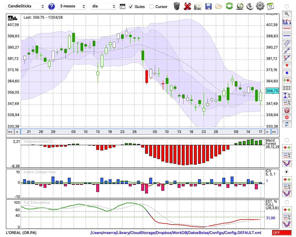The height and width of the screenshot is (237, 296).
Task: Click the << jump backward button
Action: (x=10, y=132)
